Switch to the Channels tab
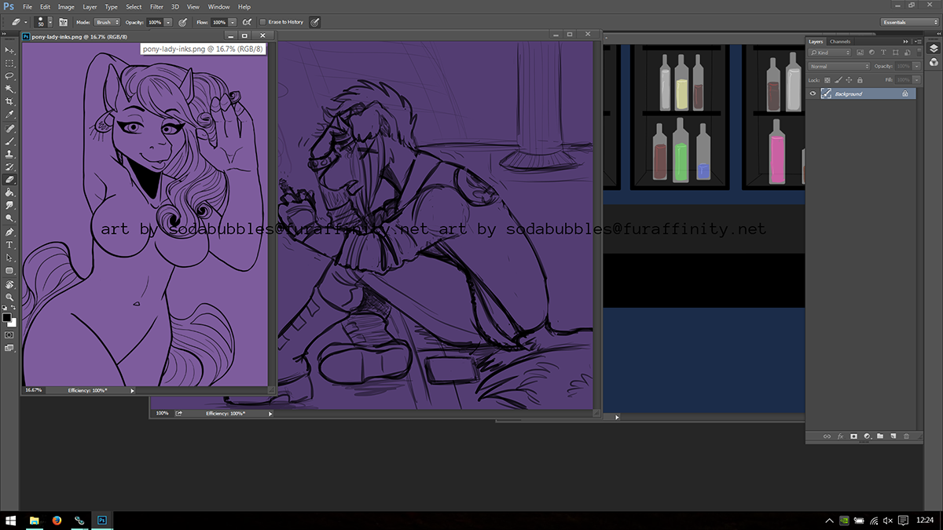This screenshot has height=530, width=943. click(839, 42)
